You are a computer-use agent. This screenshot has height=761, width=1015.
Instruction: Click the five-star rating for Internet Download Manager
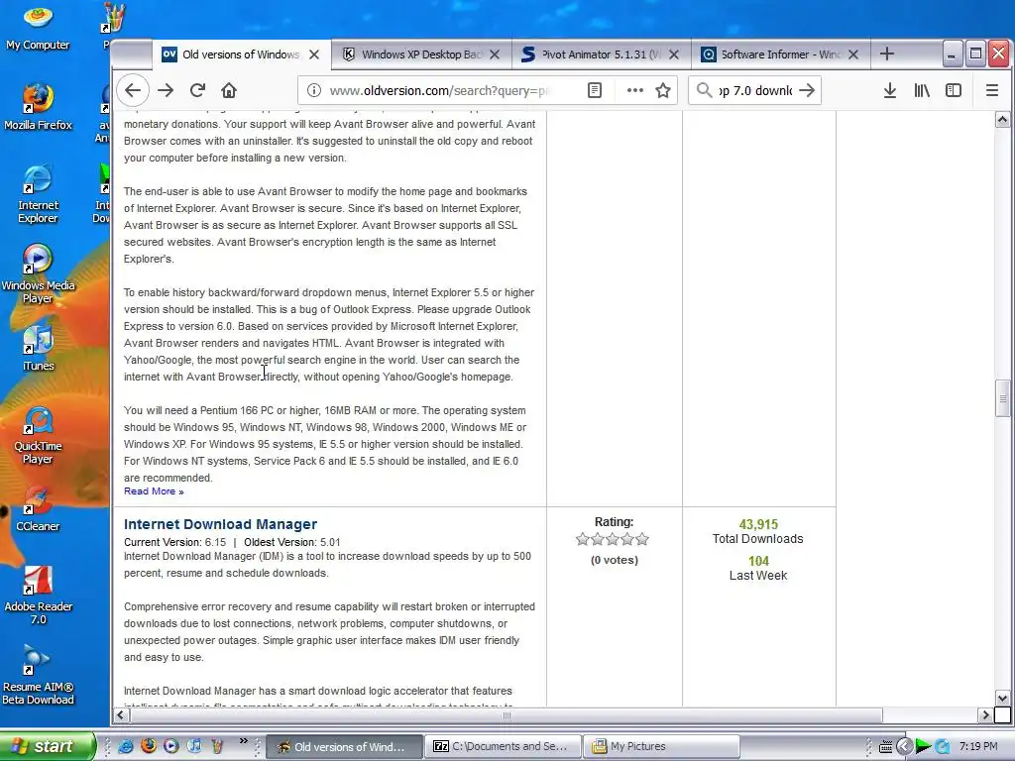613,539
